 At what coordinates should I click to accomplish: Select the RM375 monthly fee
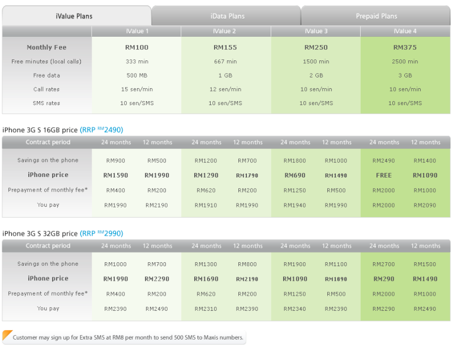point(405,47)
